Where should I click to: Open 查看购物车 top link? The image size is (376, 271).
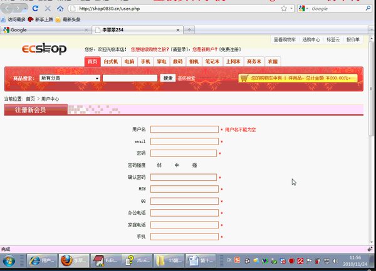click(x=285, y=39)
